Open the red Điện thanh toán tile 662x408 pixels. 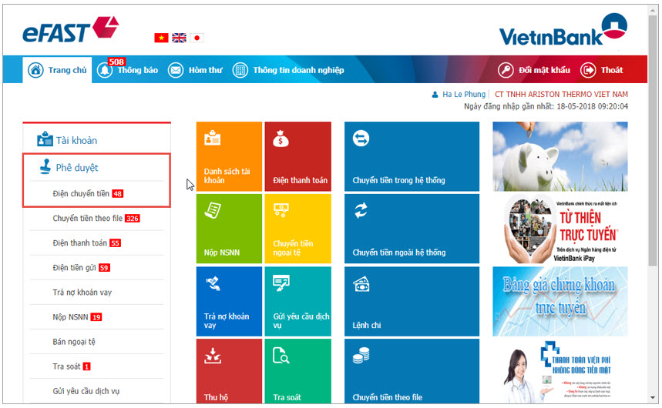coord(297,156)
